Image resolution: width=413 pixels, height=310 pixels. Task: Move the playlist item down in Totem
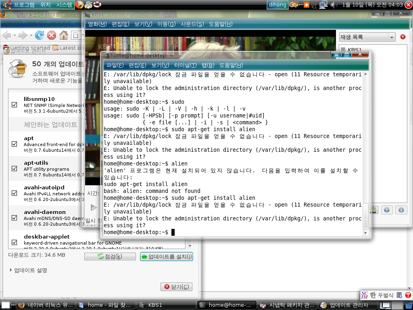click(401, 210)
